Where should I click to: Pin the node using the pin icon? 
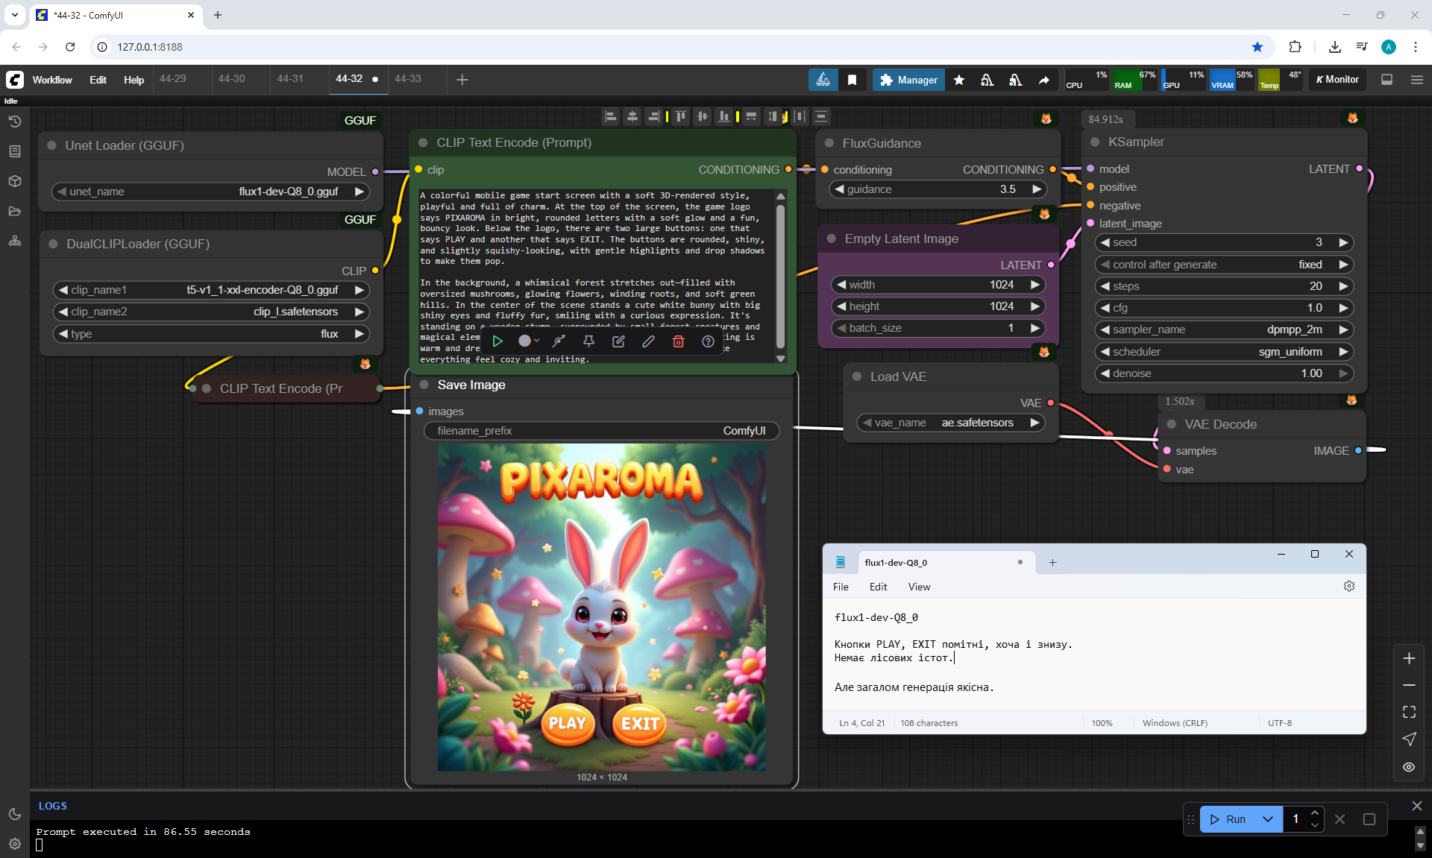(588, 341)
